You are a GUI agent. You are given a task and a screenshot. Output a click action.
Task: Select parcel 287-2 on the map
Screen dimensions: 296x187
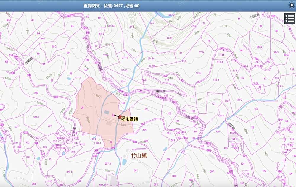point(107,164)
